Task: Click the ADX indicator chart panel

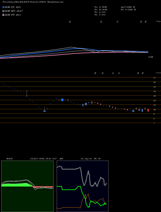Action: coord(82,186)
